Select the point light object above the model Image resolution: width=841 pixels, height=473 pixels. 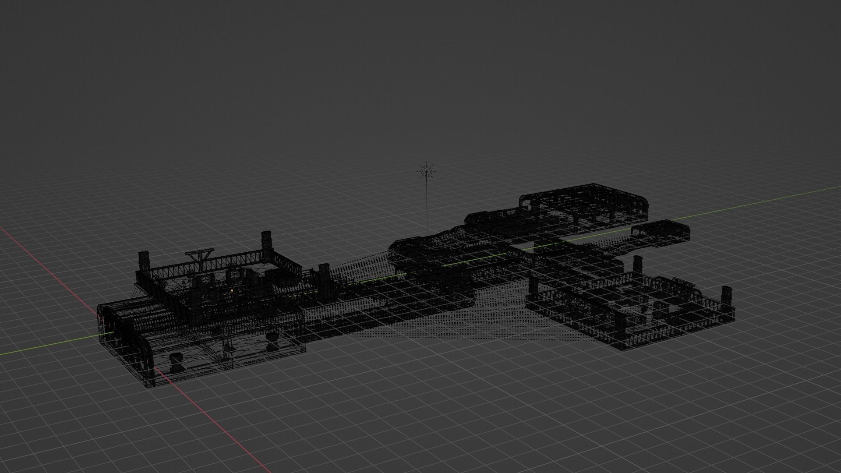click(426, 171)
